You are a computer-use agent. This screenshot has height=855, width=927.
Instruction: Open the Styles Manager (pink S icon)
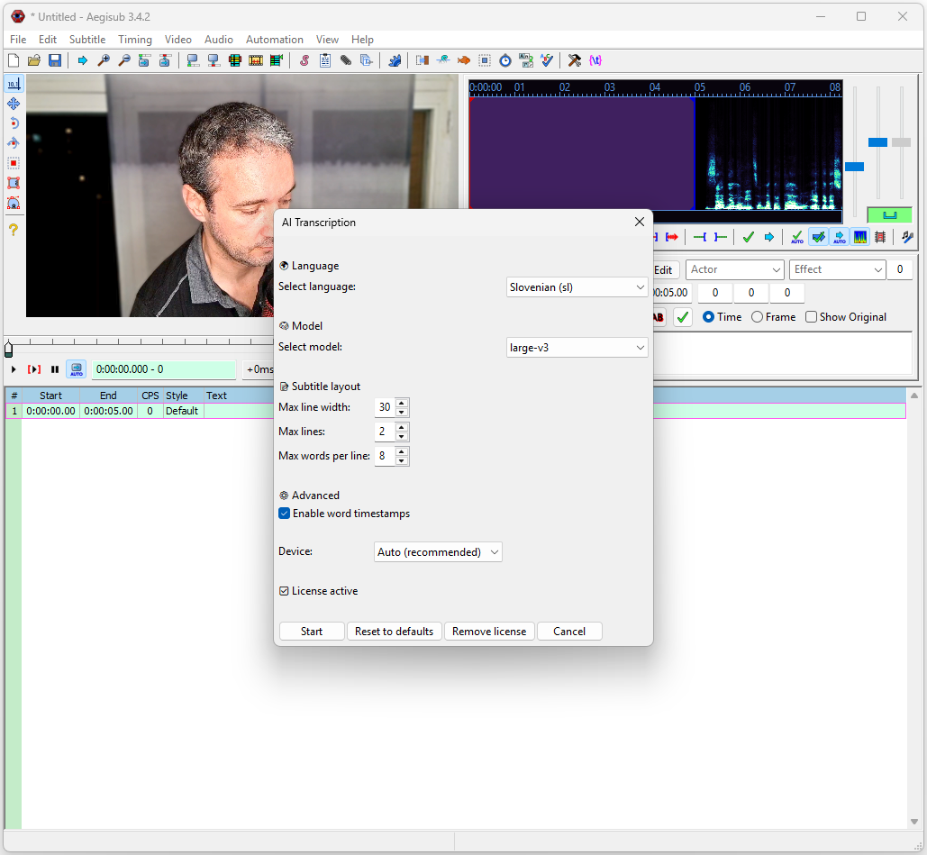[304, 60]
